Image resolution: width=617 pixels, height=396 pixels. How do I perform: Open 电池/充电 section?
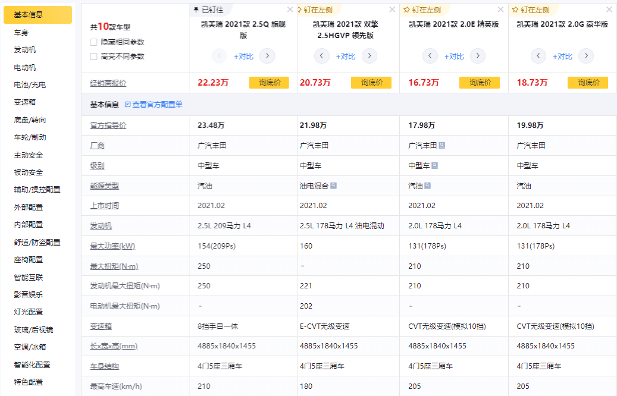pos(30,84)
